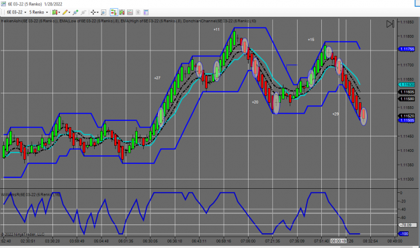
Task: Click the 06:30:05 time axis label
Action: 151,241
